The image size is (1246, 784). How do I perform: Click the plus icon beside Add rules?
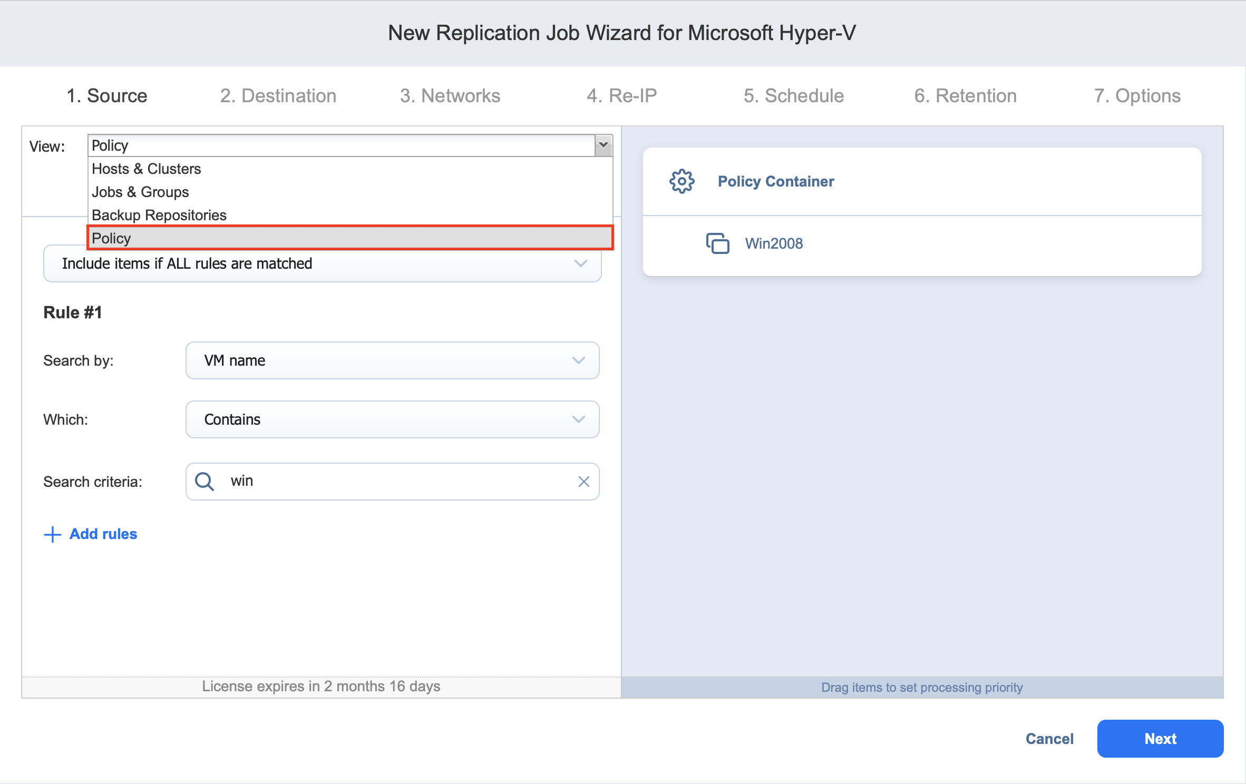tap(52, 534)
